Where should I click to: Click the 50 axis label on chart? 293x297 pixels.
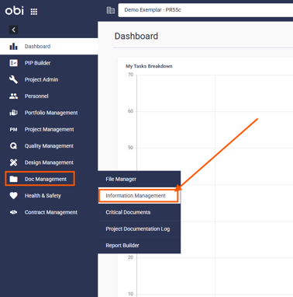pos(130,148)
